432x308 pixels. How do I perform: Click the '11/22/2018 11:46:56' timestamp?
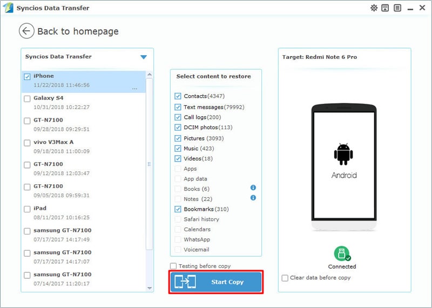(x=62, y=85)
